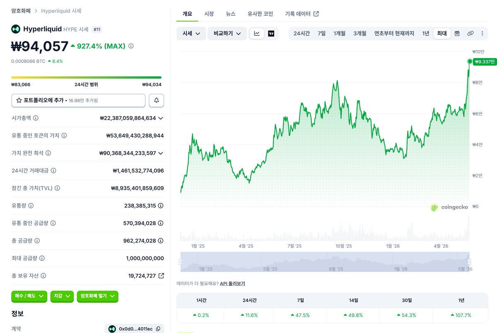Click the Hyperliquid 시세 breadcrumb text
The width and height of the screenshot is (497, 333).
(61, 11)
